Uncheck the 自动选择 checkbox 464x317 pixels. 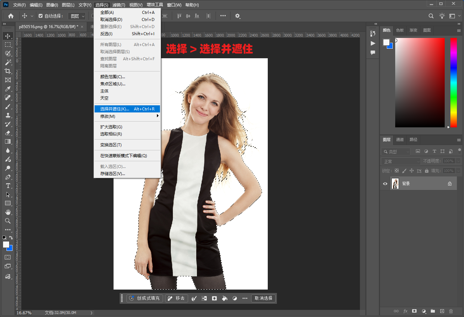coord(41,16)
